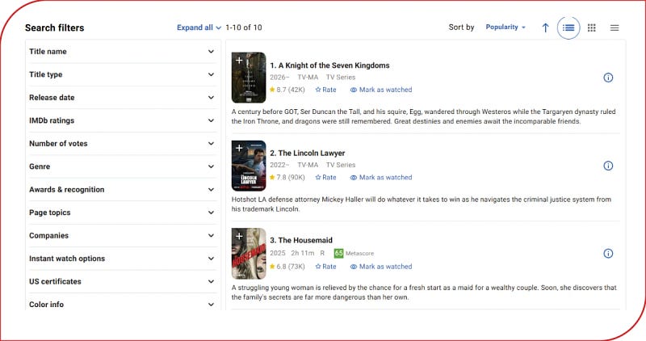The width and height of the screenshot is (646, 341).
Task: Expand the Instant watch options filter
Action: pyautogui.click(x=122, y=259)
